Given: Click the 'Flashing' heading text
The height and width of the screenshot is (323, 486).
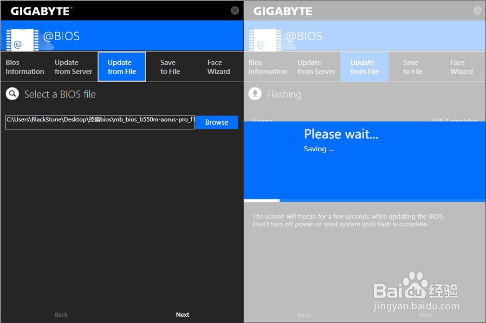Looking at the screenshot, I should (x=284, y=94).
